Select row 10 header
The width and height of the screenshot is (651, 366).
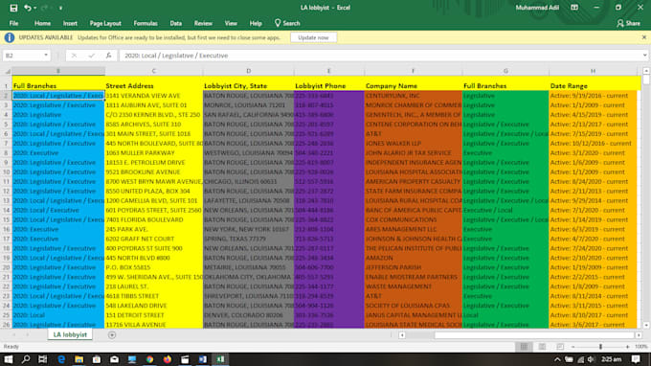coord(7,172)
